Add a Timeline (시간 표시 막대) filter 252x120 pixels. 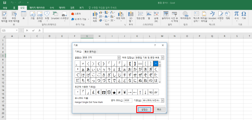(175, 17)
